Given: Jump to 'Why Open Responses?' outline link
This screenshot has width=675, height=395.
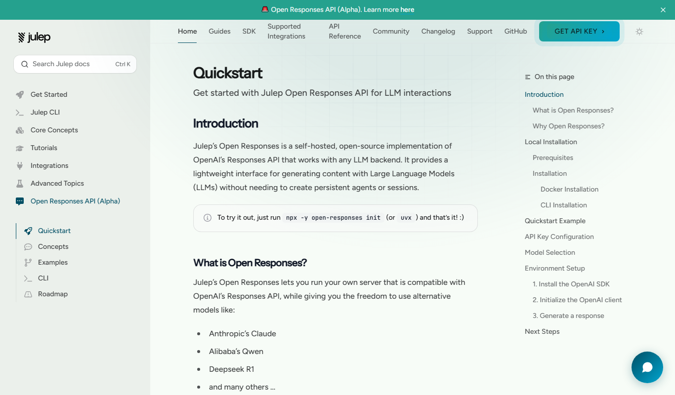Looking at the screenshot, I should pos(569,126).
